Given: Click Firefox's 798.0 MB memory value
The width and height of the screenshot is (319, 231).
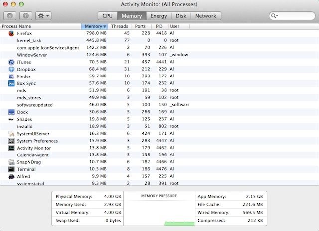Looking at the screenshot, I should coord(96,33).
